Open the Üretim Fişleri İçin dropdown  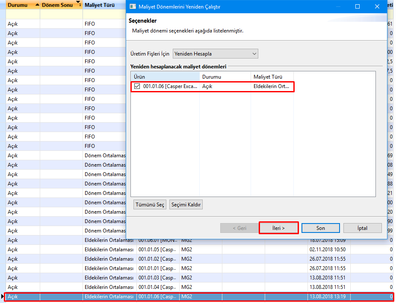(254, 54)
